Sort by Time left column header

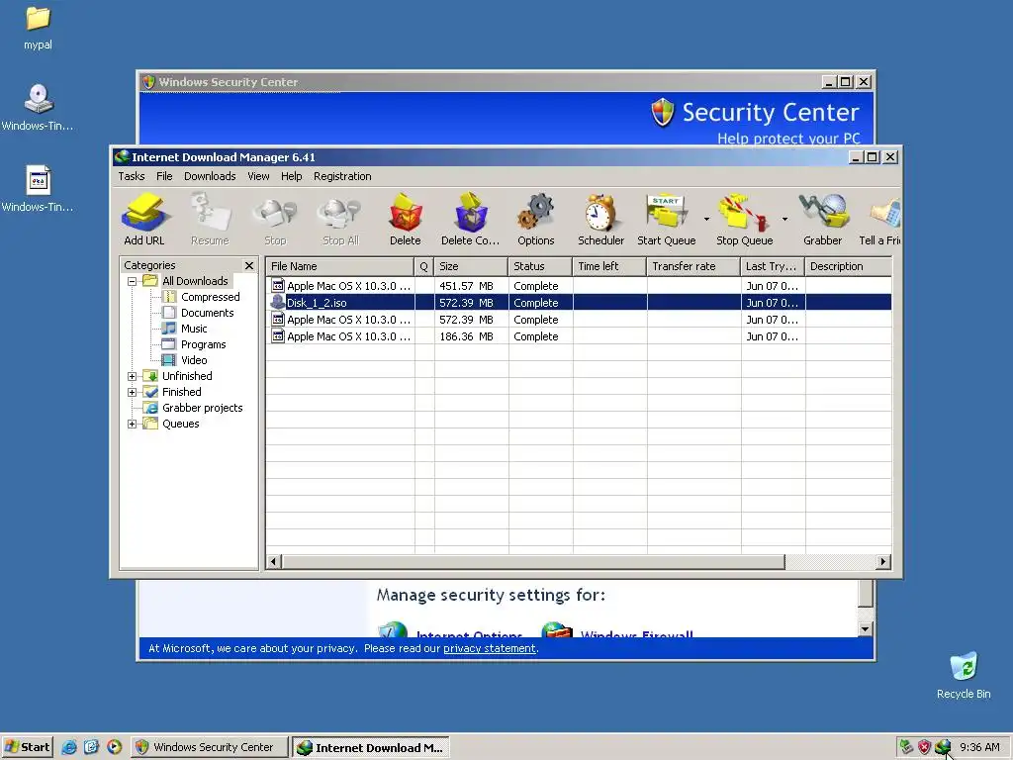(609, 266)
